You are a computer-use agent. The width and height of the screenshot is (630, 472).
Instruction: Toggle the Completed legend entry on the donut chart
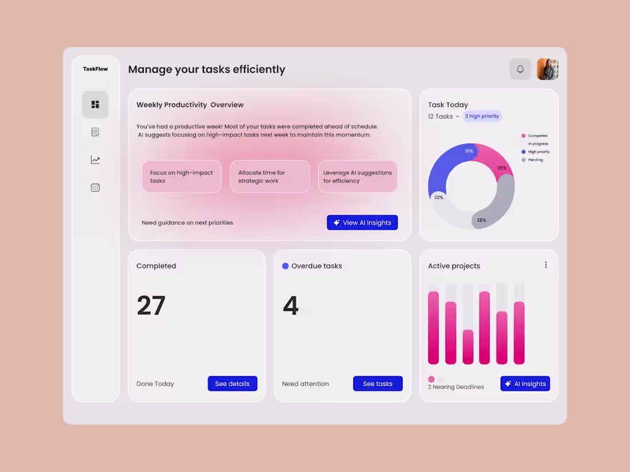point(535,136)
